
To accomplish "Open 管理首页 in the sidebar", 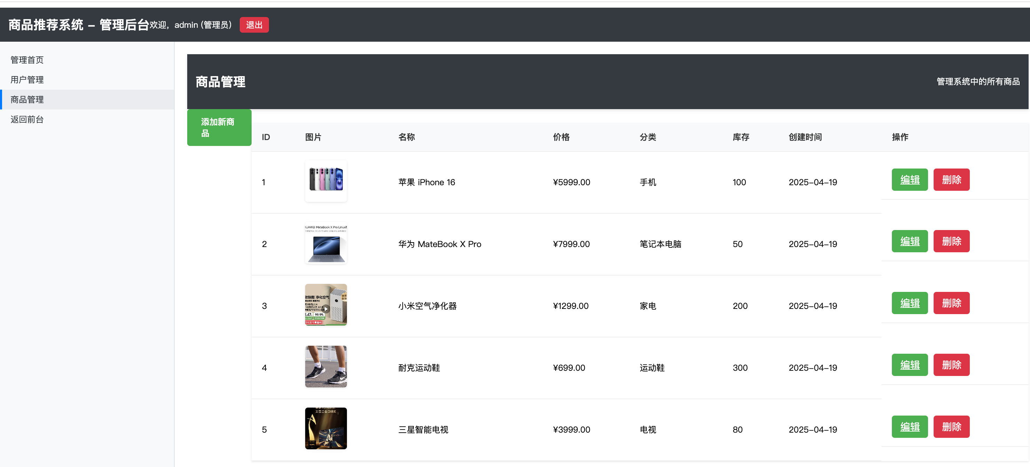I will pyautogui.click(x=27, y=60).
